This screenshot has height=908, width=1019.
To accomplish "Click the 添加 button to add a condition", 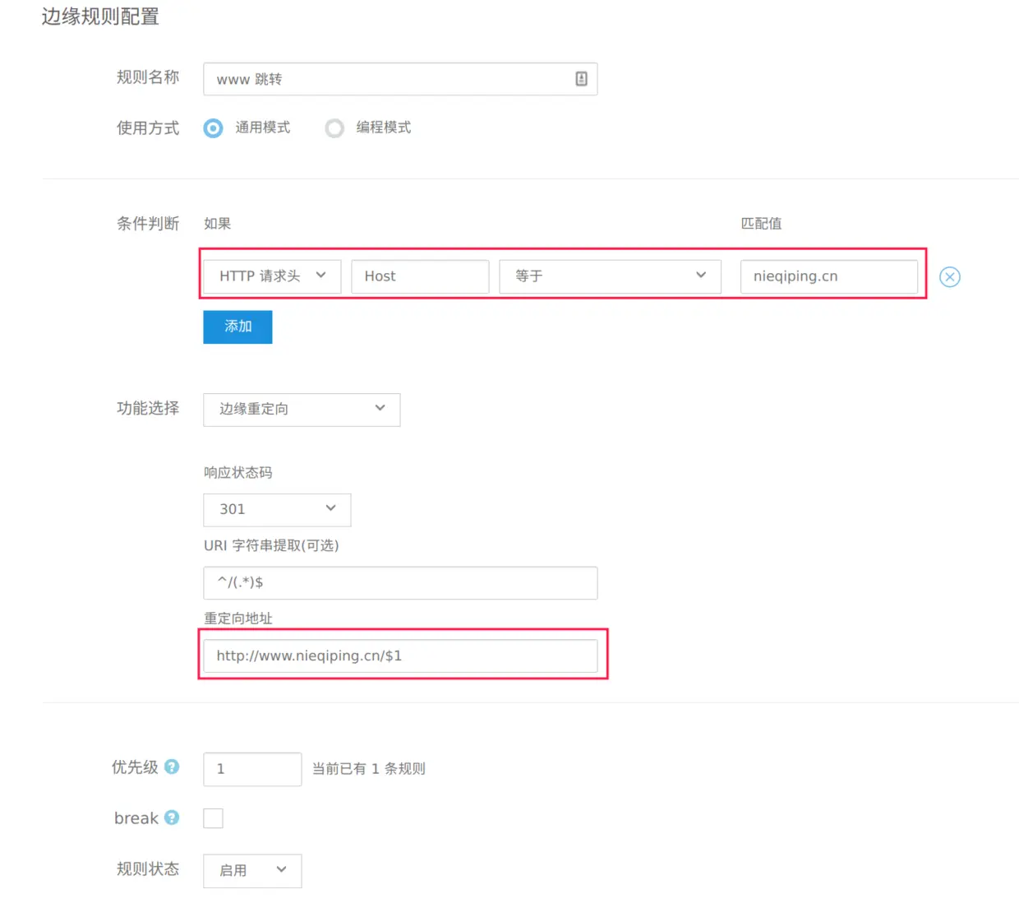I will click(237, 327).
